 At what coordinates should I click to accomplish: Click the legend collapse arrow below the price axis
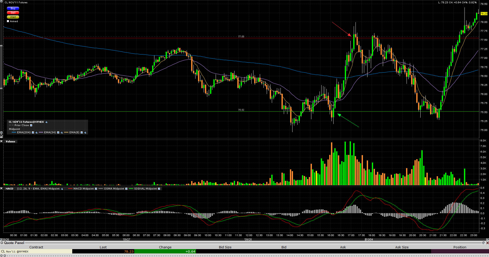(x=1, y=133)
